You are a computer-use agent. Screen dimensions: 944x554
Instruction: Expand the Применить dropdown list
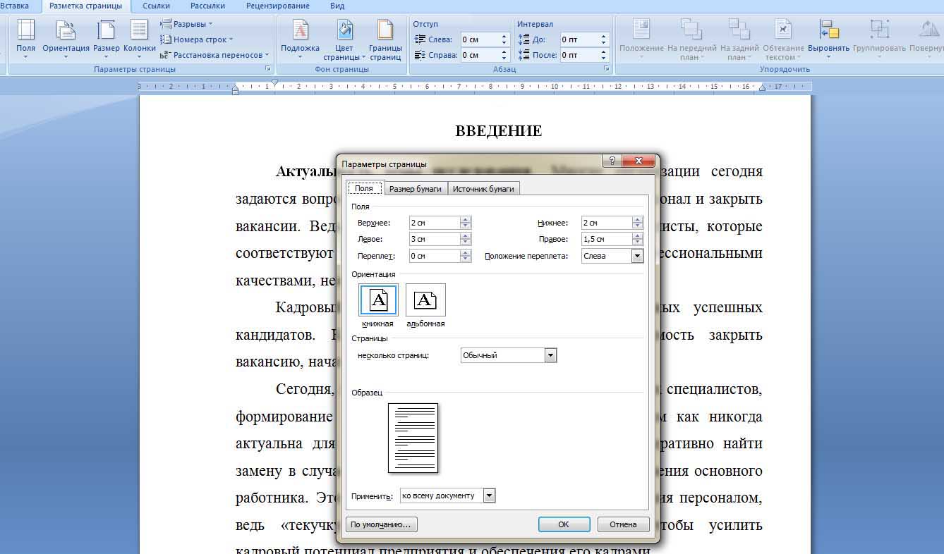tap(490, 495)
